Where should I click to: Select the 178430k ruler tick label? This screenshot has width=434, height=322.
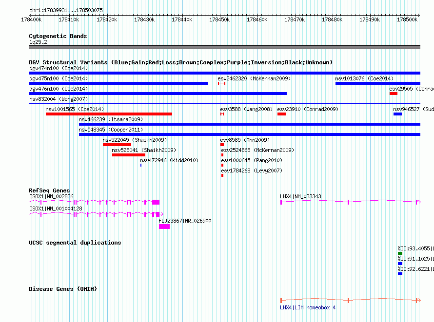[144, 19]
